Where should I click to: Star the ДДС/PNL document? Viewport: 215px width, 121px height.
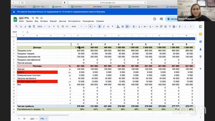pos(33,18)
